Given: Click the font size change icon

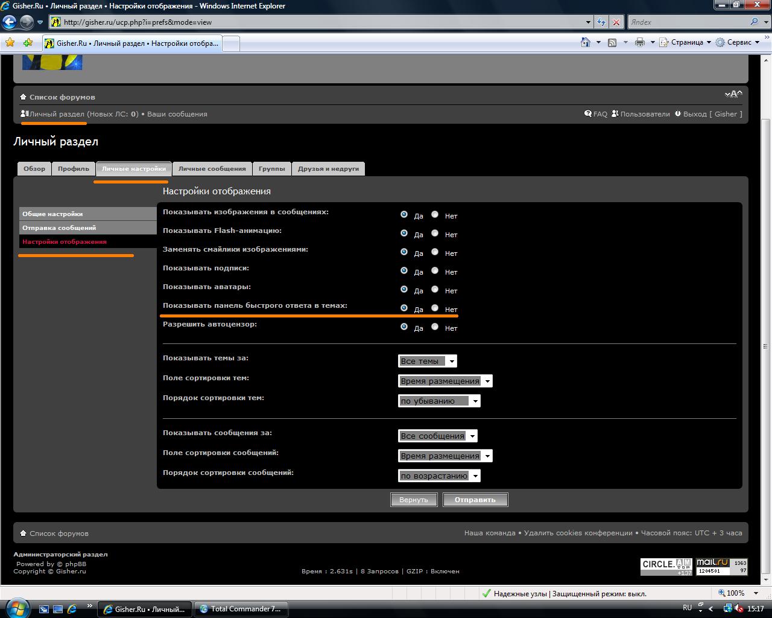Looking at the screenshot, I should coord(733,95).
